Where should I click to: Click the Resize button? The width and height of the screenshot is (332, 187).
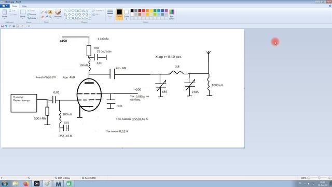click(32, 15)
